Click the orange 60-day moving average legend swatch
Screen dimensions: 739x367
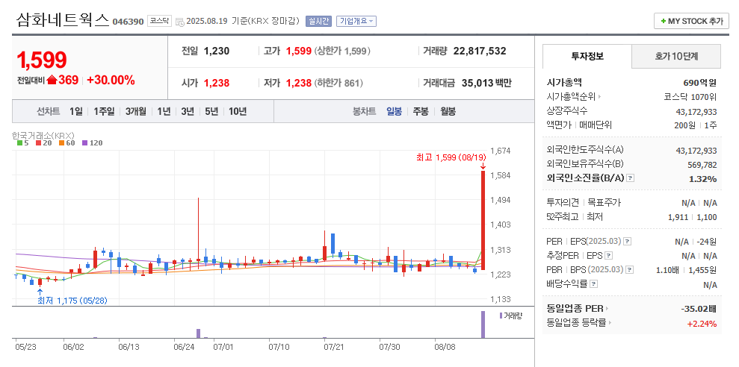61,142
